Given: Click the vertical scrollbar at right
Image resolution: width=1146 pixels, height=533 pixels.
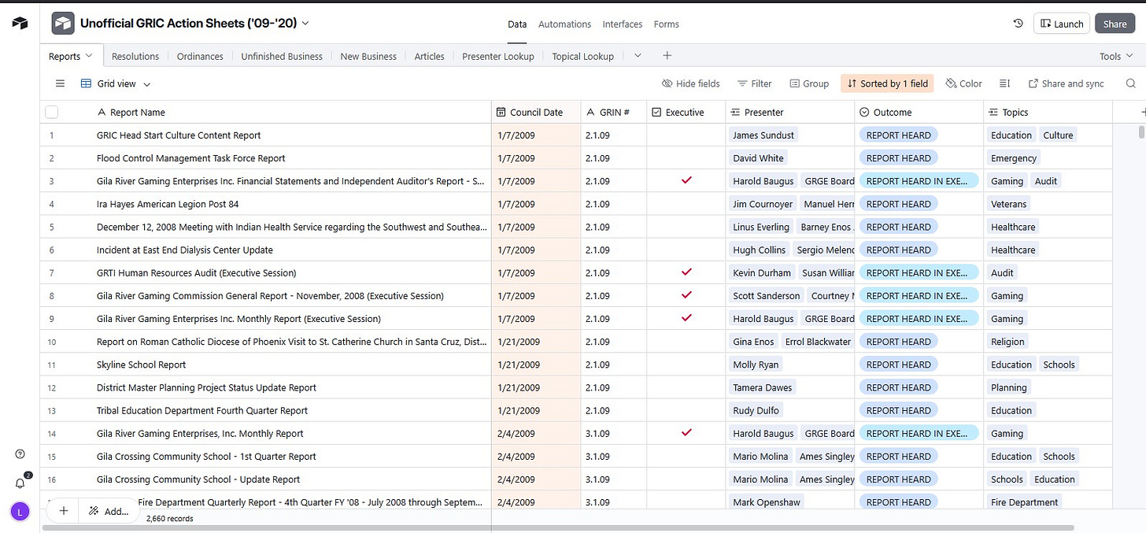Looking at the screenshot, I should tap(1142, 131).
